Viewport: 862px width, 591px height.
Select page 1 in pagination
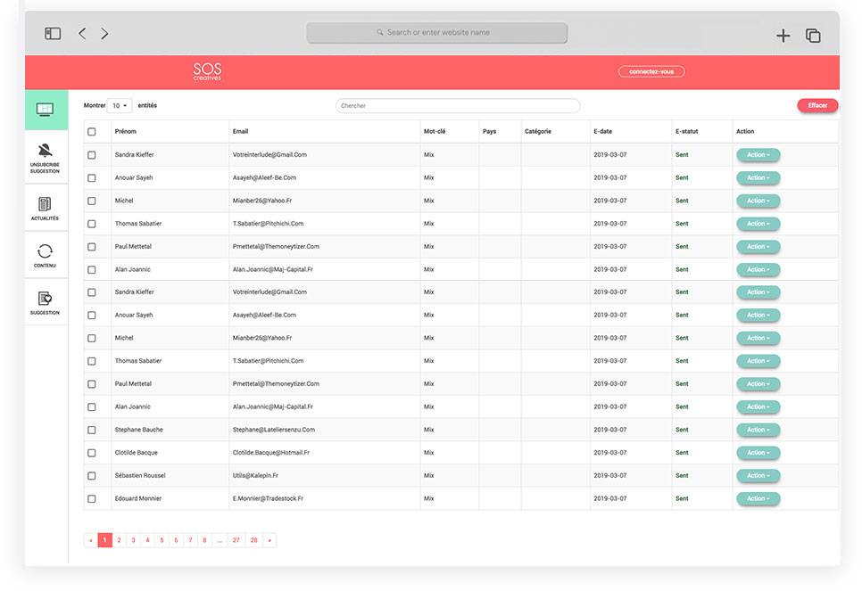point(104,540)
